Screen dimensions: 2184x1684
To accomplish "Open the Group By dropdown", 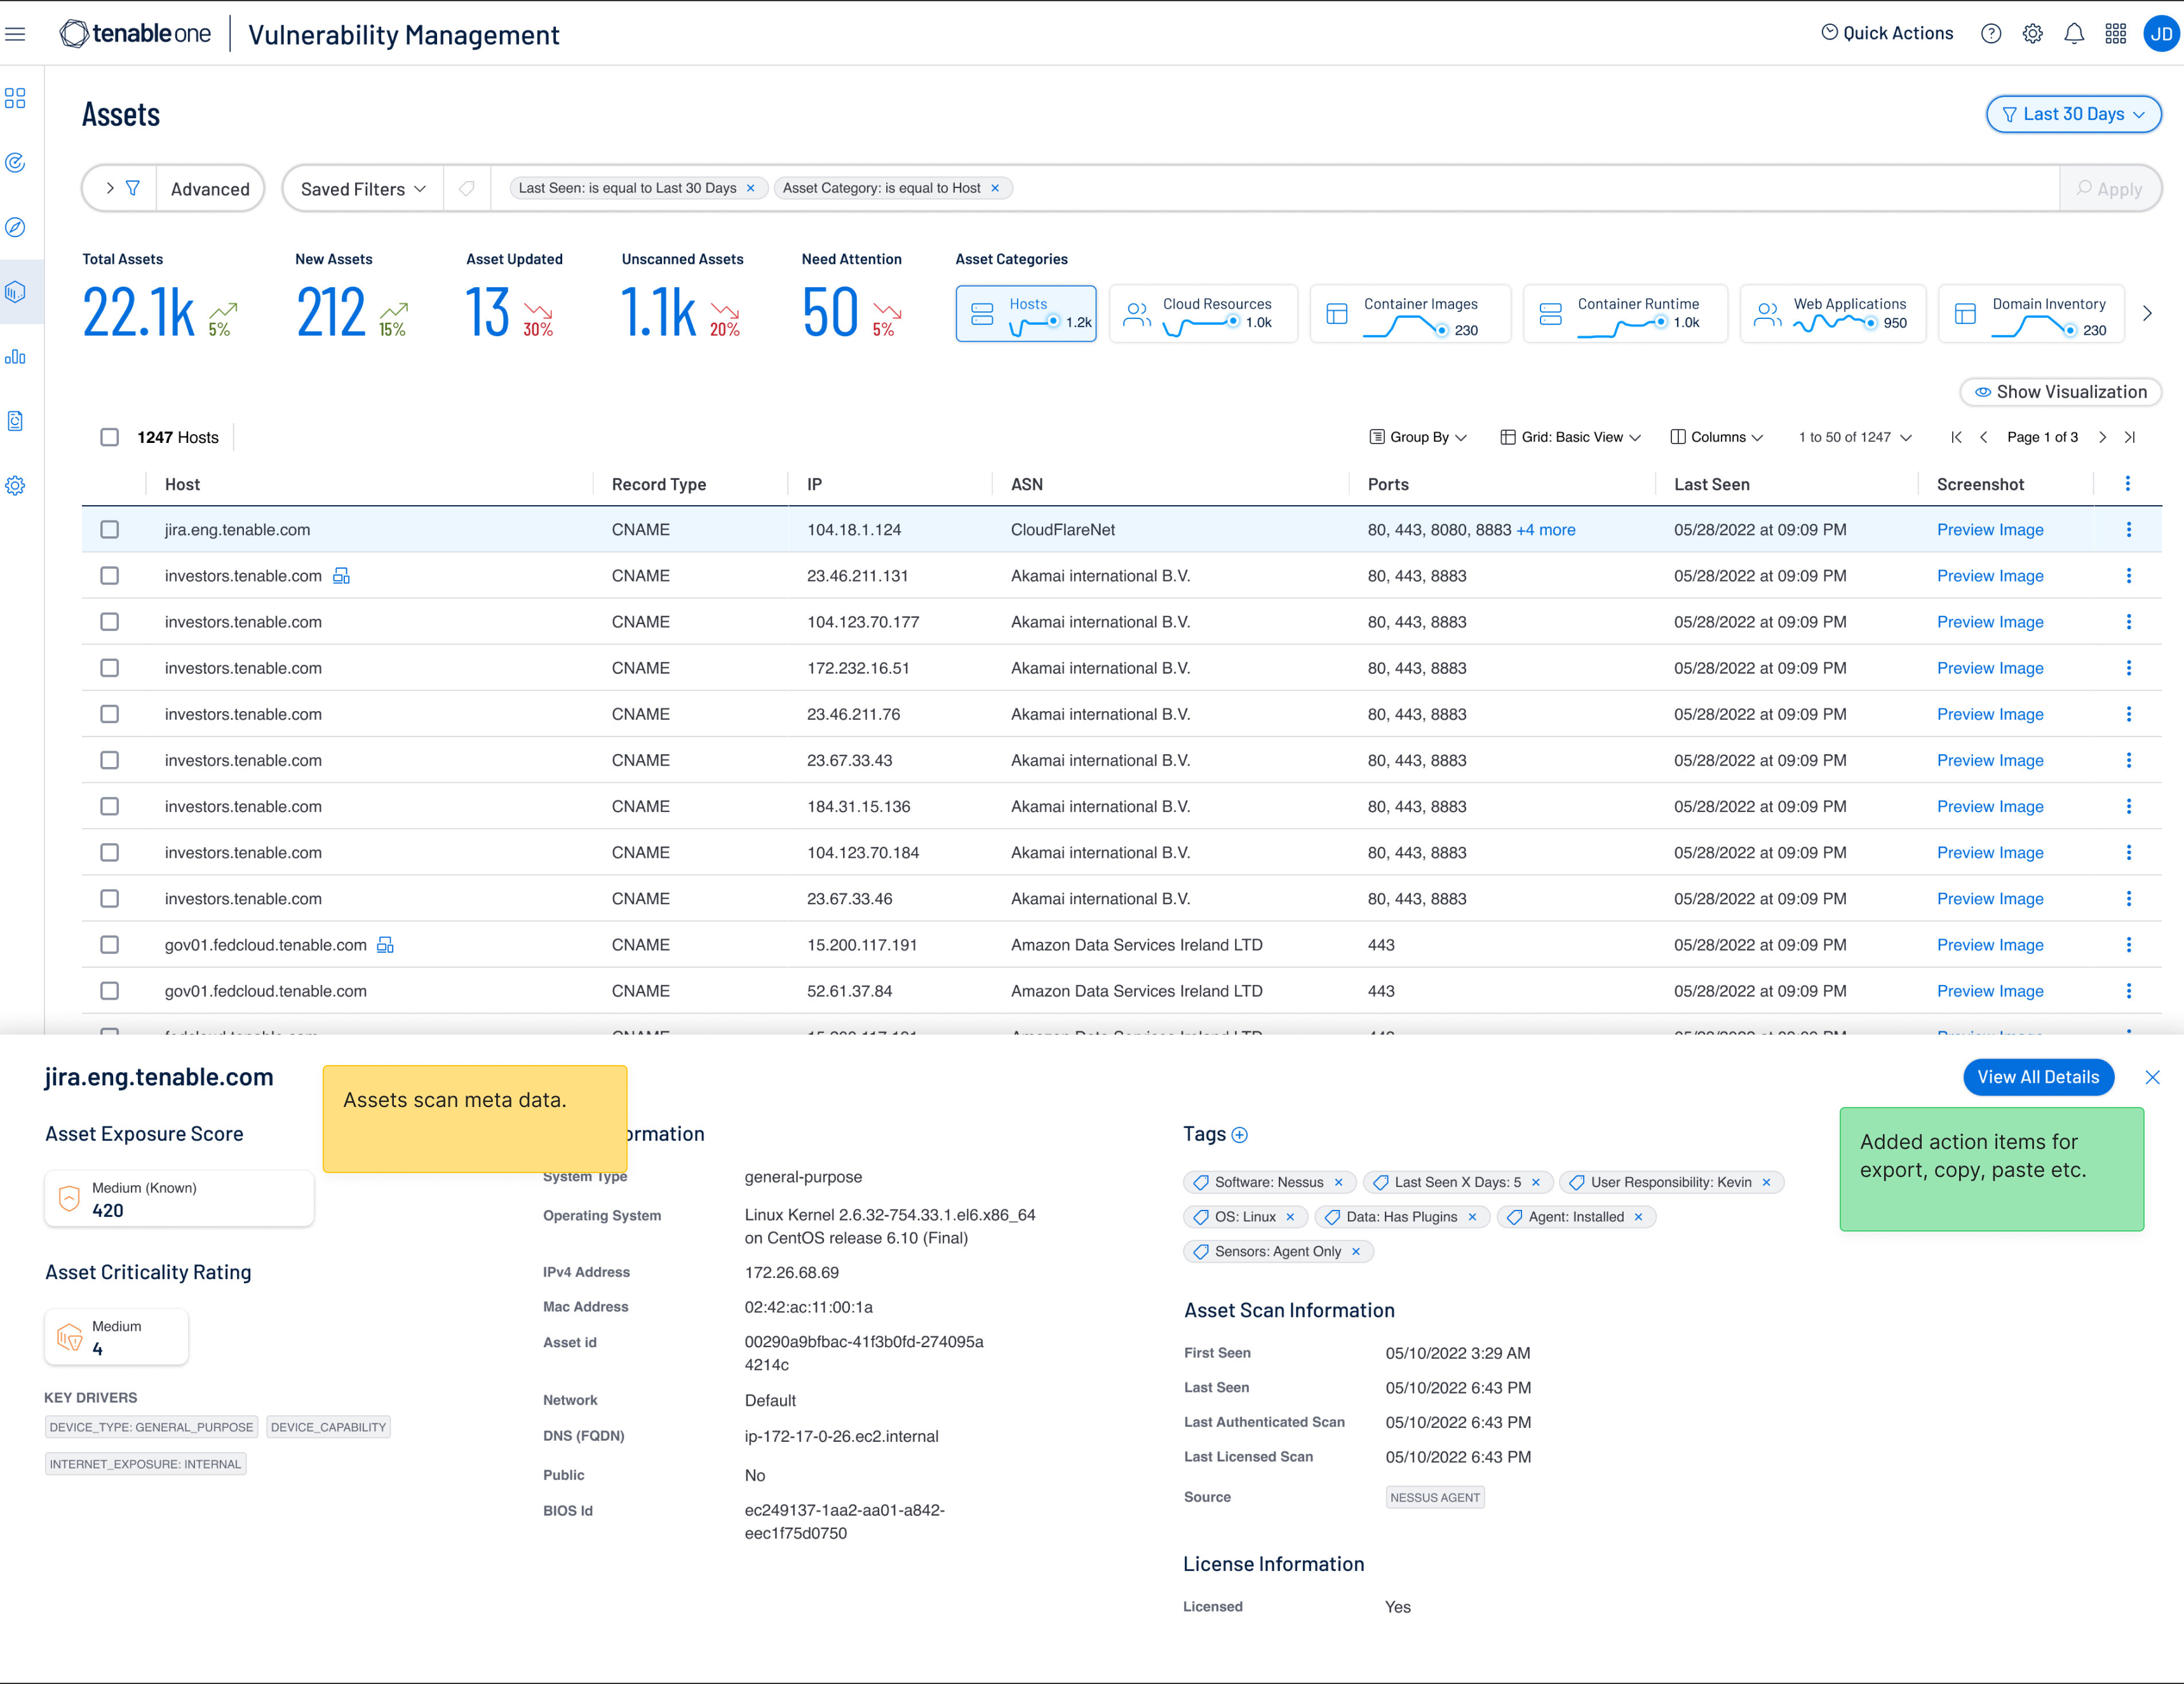I will click(1418, 437).
